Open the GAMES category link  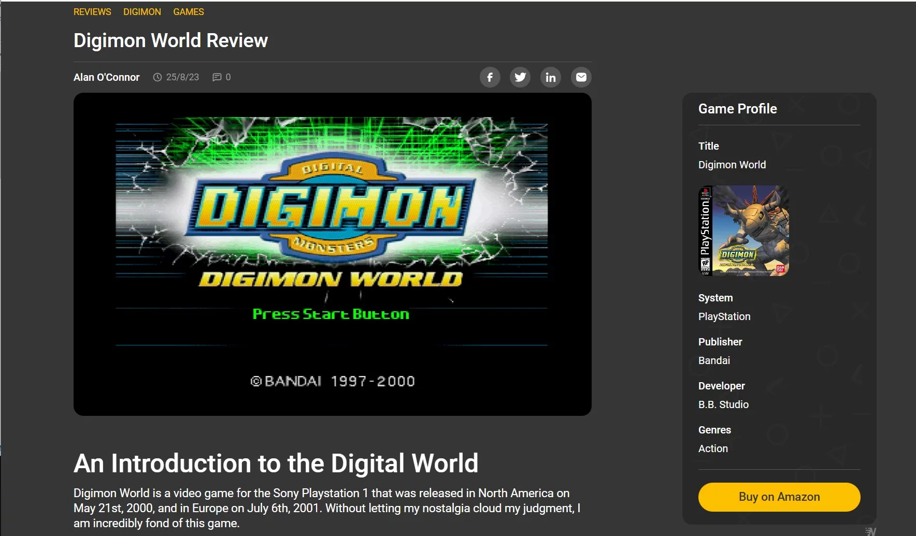(189, 12)
